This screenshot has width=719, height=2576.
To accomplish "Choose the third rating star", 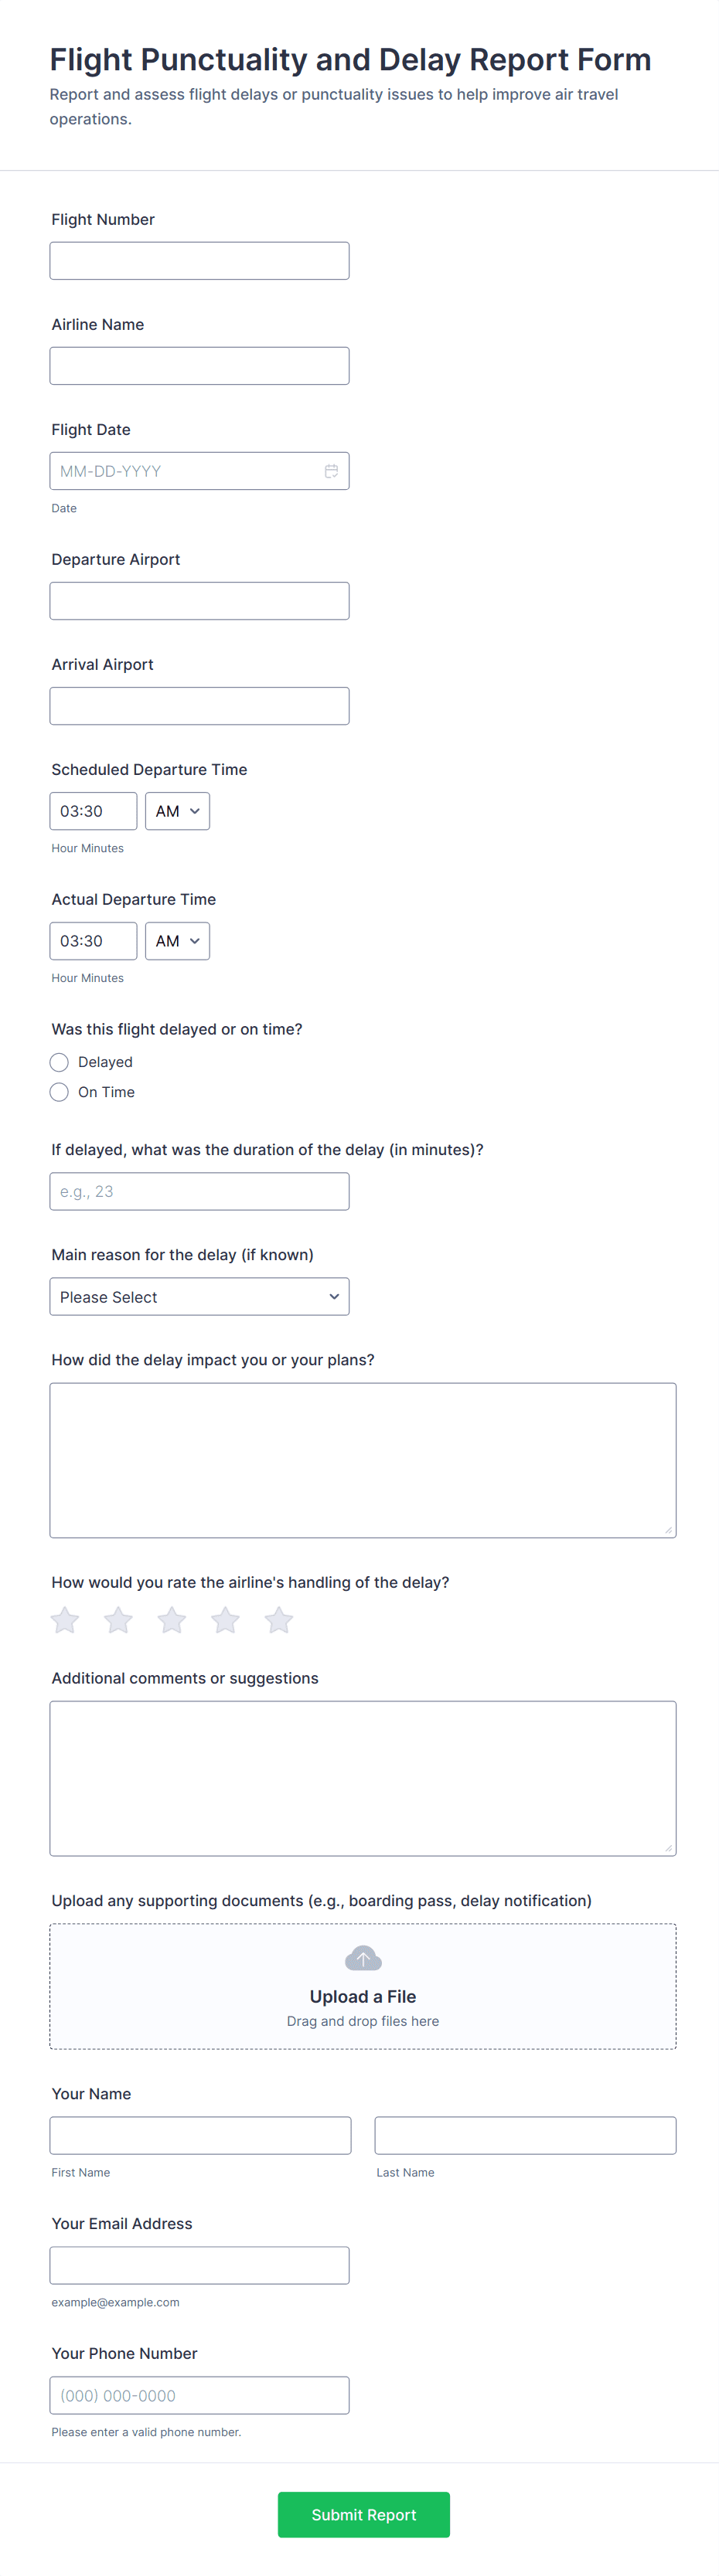I will [172, 1620].
